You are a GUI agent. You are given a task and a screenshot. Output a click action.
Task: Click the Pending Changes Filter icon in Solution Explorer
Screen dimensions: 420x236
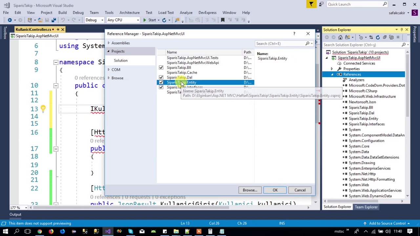click(361, 37)
